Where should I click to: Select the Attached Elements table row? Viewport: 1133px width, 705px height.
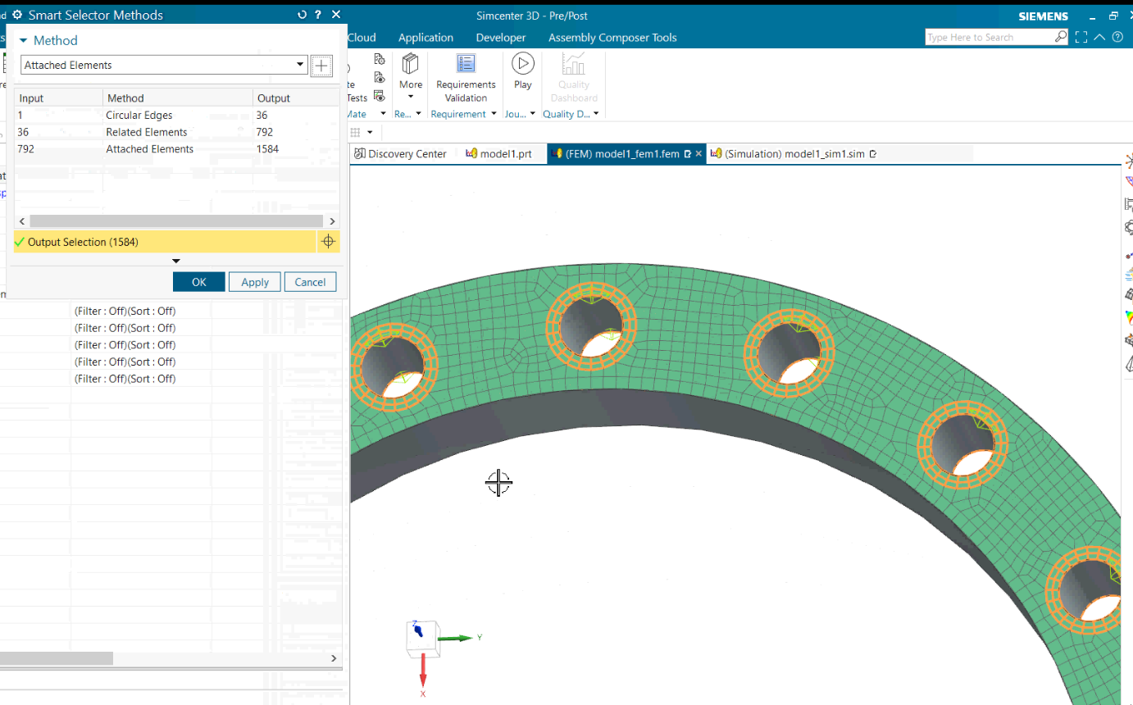point(176,149)
